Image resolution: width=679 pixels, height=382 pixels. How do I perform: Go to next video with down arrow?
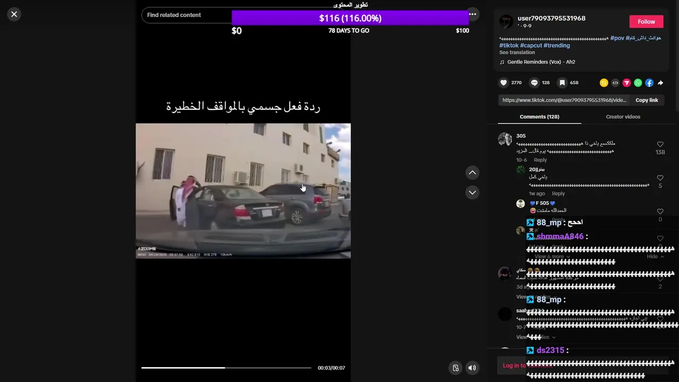pos(472,193)
